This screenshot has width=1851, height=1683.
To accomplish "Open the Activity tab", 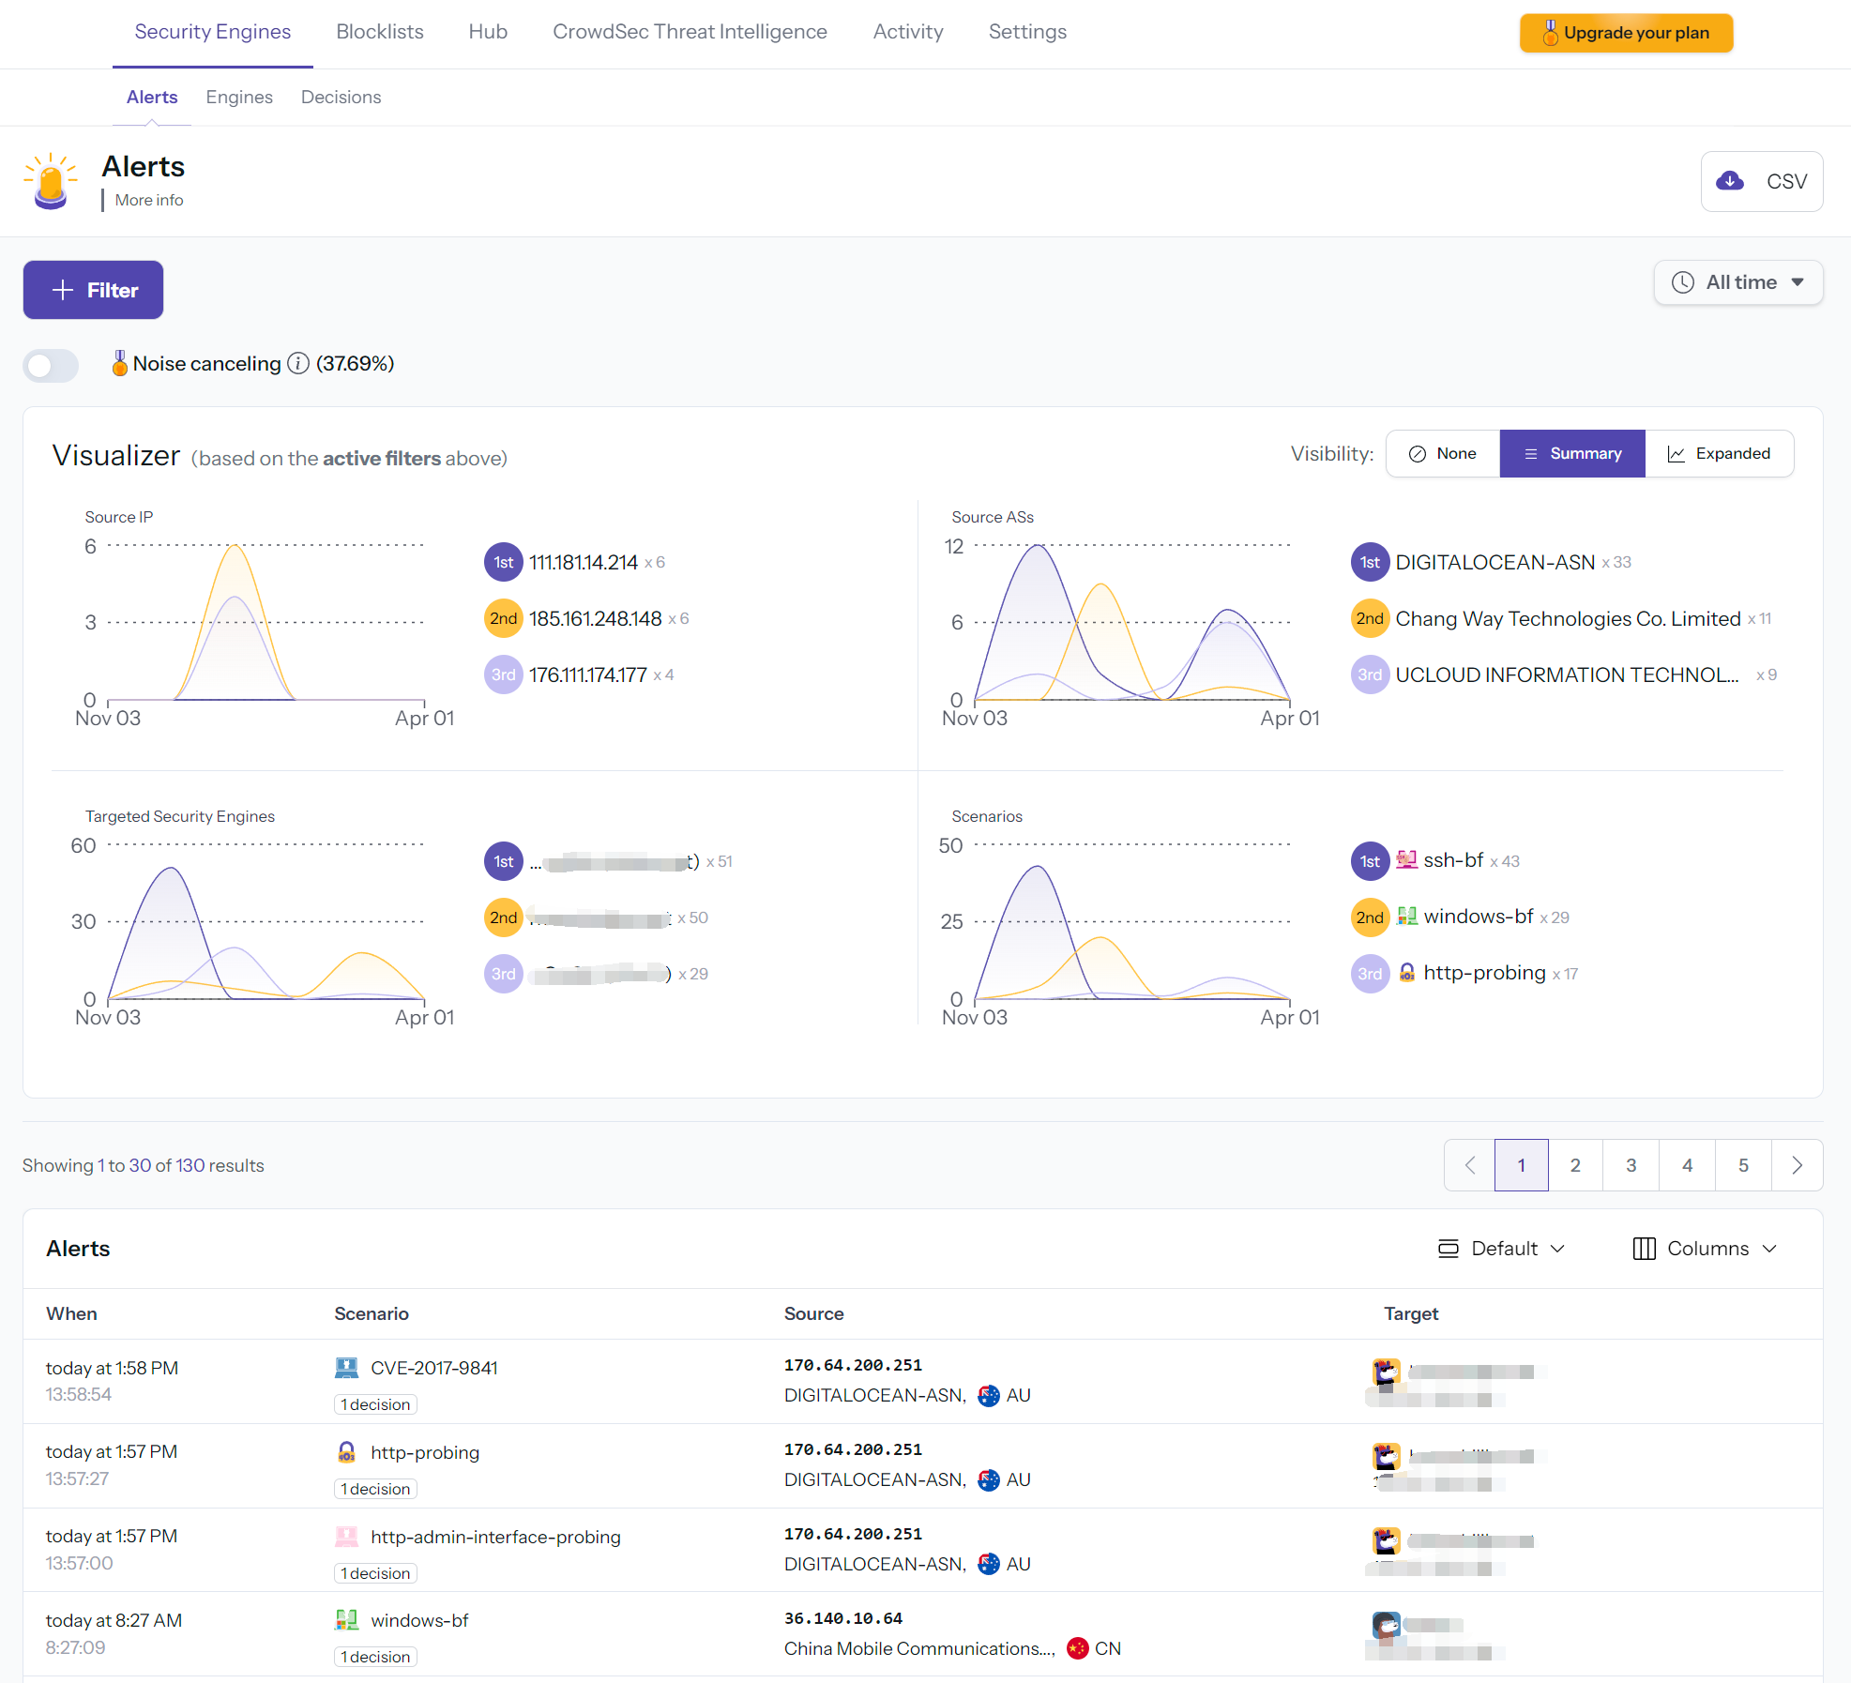I will click(908, 32).
